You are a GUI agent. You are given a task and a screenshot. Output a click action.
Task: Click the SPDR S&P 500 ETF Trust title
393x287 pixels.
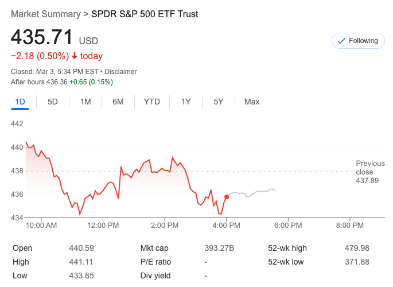tap(145, 14)
